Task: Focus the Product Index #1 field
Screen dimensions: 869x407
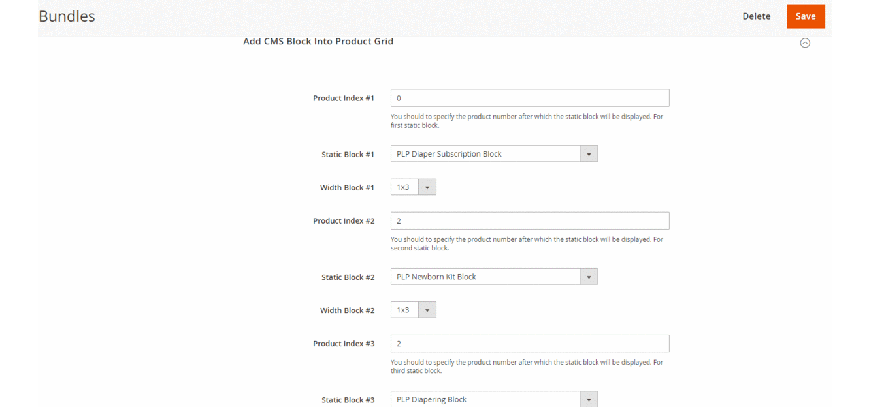Action: (x=530, y=98)
